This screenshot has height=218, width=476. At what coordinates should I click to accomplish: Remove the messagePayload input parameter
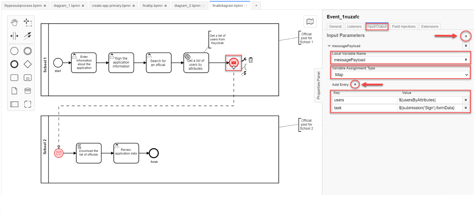point(466,46)
